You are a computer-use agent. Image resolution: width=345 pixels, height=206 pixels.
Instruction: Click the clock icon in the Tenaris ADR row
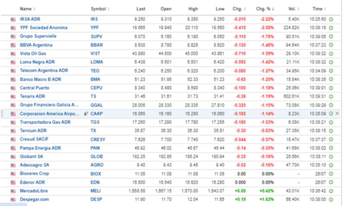pos(331,96)
